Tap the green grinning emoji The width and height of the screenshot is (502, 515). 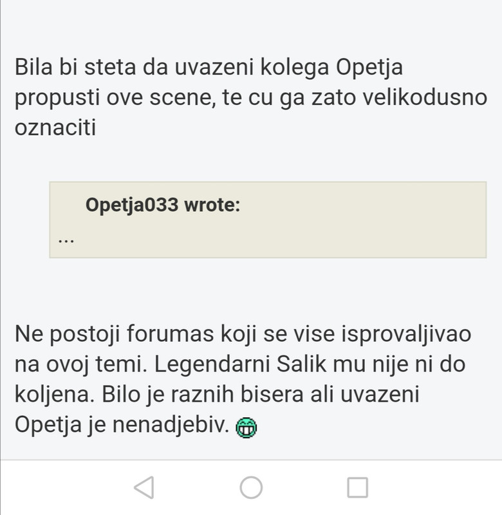click(x=246, y=427)
